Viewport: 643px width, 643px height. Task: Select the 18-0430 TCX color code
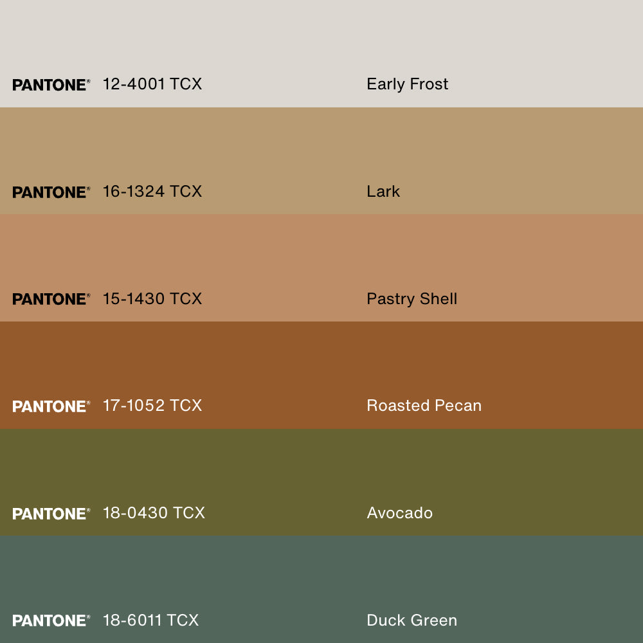tap(154, 513)
